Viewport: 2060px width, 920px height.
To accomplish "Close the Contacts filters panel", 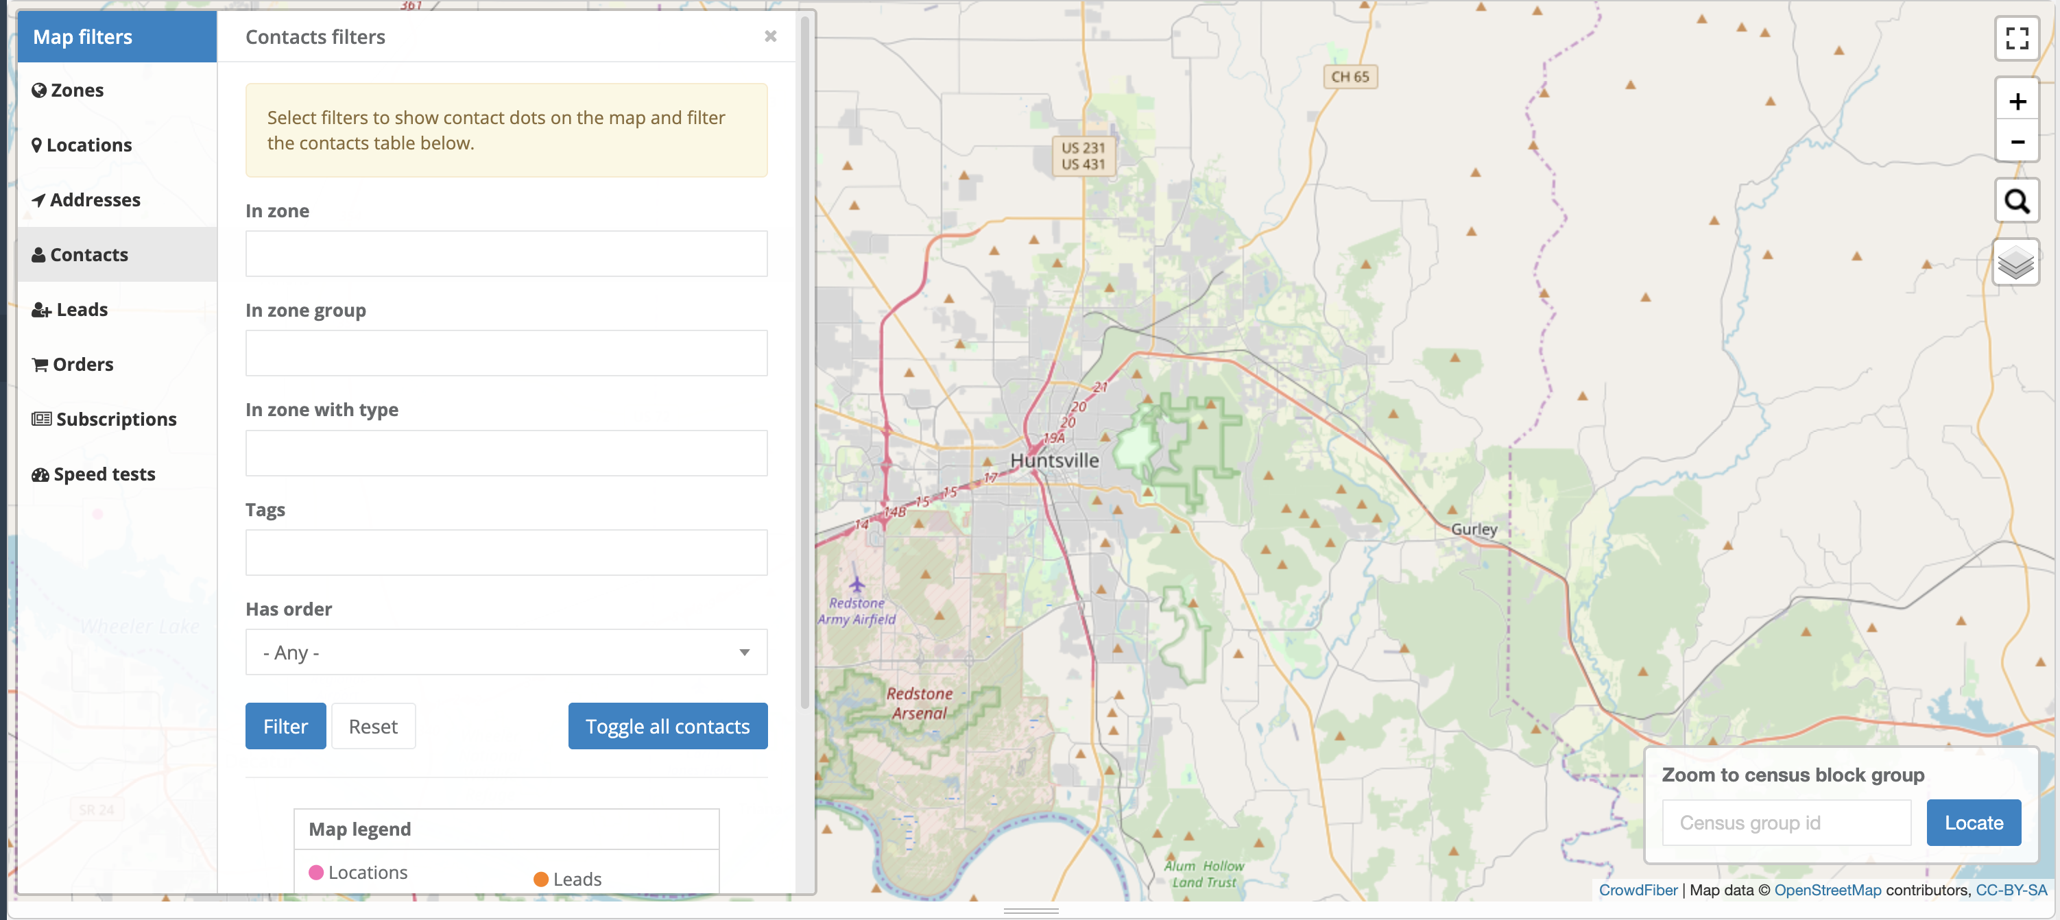I will point(769,36).
